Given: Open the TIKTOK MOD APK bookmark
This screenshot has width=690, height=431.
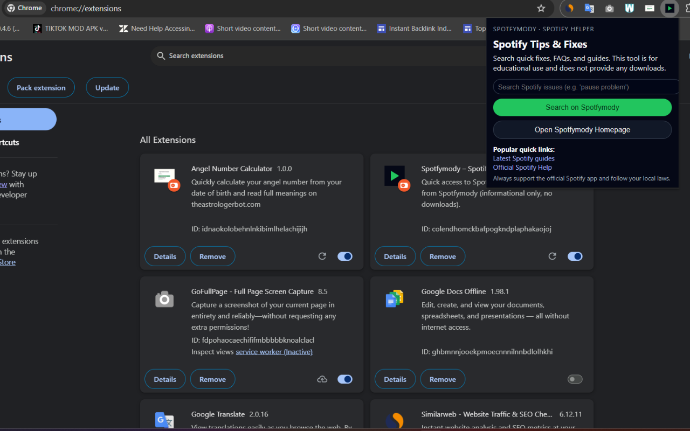Looking at the screenshot, I should (x=70, y=28).
